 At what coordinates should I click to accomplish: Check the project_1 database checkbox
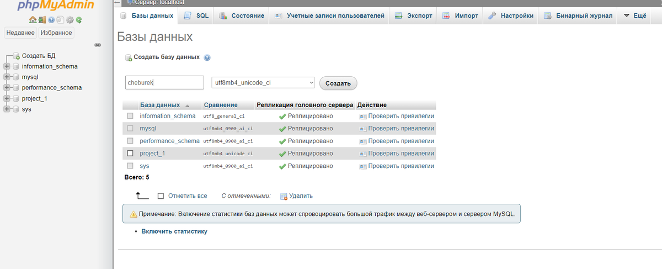[x=130, y=154]
